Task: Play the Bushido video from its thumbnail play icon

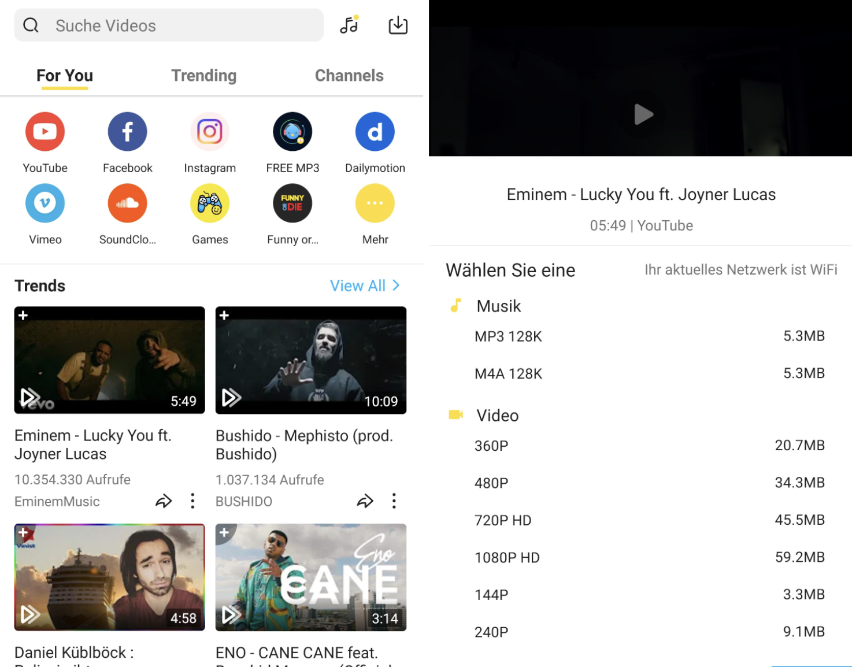Action: pos(231,398)
